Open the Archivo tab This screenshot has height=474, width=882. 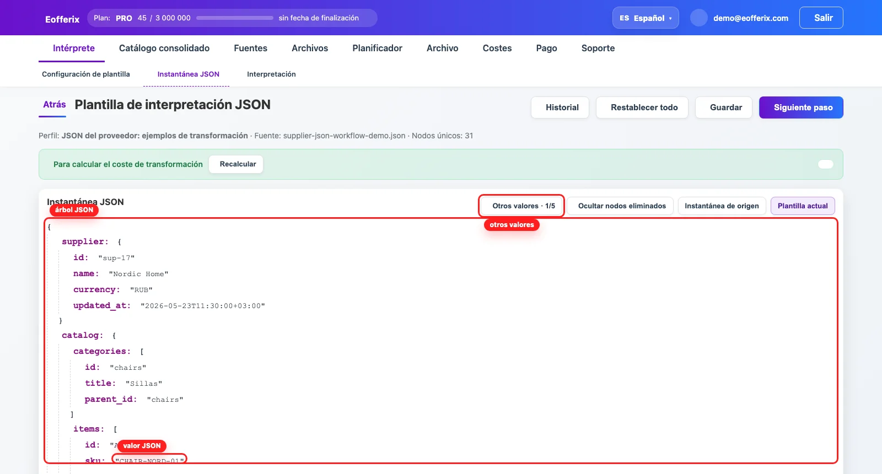coord(442,48)
